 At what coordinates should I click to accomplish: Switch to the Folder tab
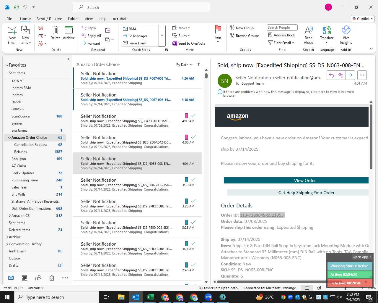[73, 19]
